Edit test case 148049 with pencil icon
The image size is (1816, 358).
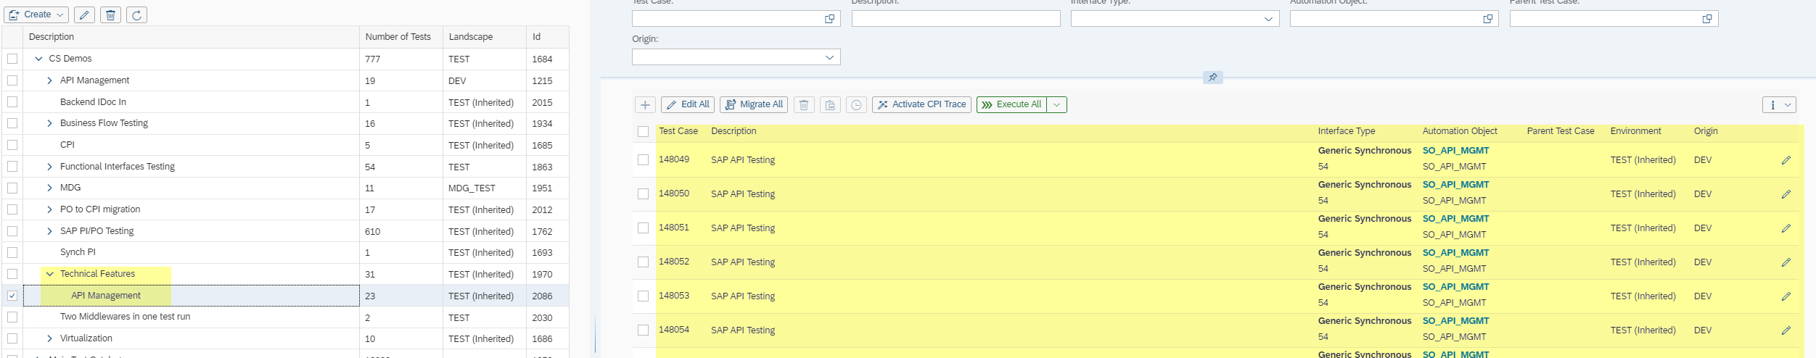point(1786,160)
